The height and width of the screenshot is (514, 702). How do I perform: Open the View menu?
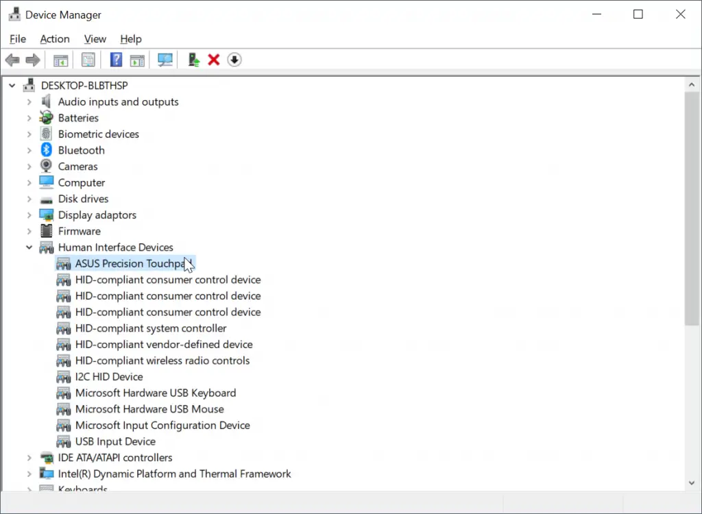95,39
